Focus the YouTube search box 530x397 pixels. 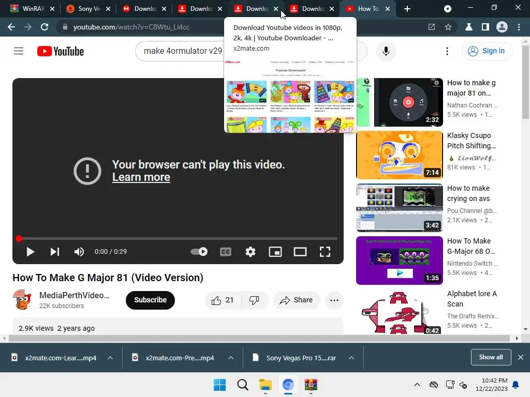click(x=183, y=51)
